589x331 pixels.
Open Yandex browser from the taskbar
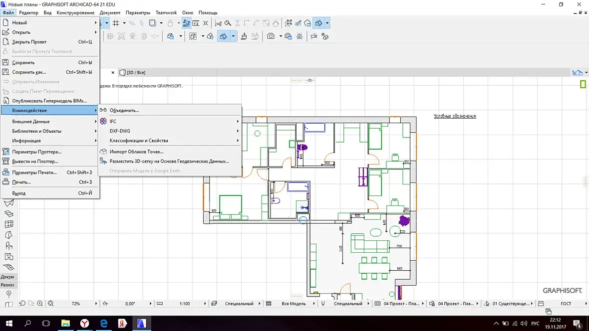(x=85, y=323)
